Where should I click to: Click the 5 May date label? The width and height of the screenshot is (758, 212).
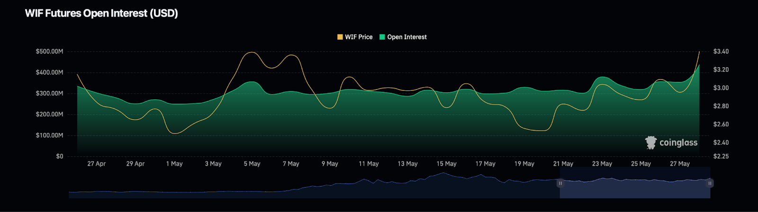[252, 164]
